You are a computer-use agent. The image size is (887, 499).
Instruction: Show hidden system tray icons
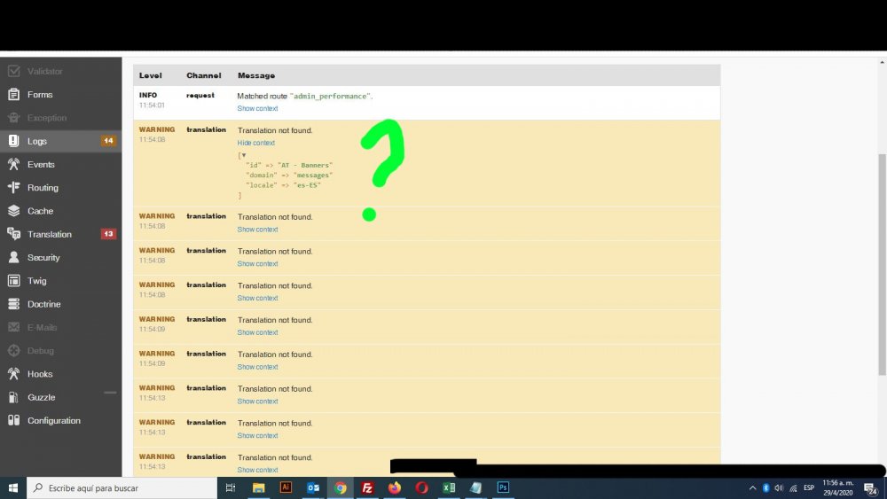[x=752, y=487]
